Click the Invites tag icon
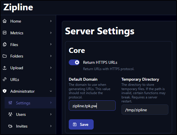Image resolution: width=177 pixels, height=135 pixels. [x=10, y=126]
